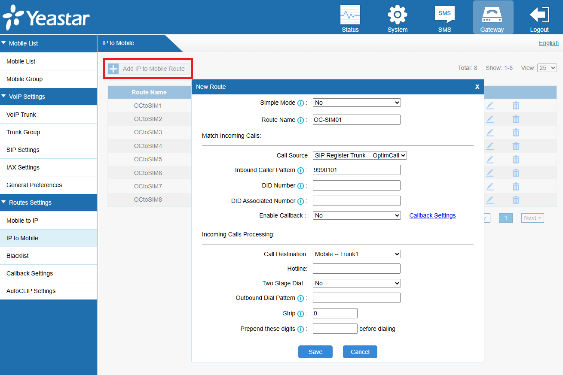Click Add IP to Mobile Route button
Image resolution: width=563 pixels, height=375 pixels.
pyautogui.click(x=148, y=69)
